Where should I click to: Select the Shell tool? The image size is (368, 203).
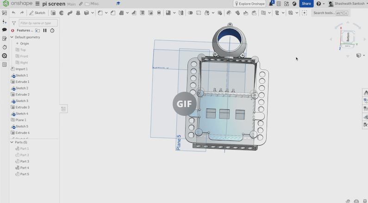(142, 13)
